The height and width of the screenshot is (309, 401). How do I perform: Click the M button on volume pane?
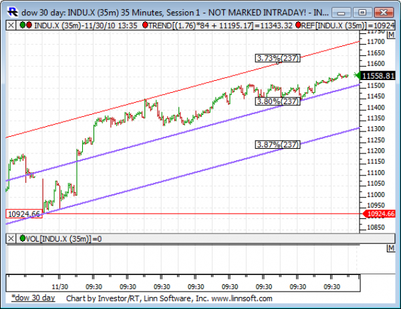pyautogui.click(x=391, y=248)
